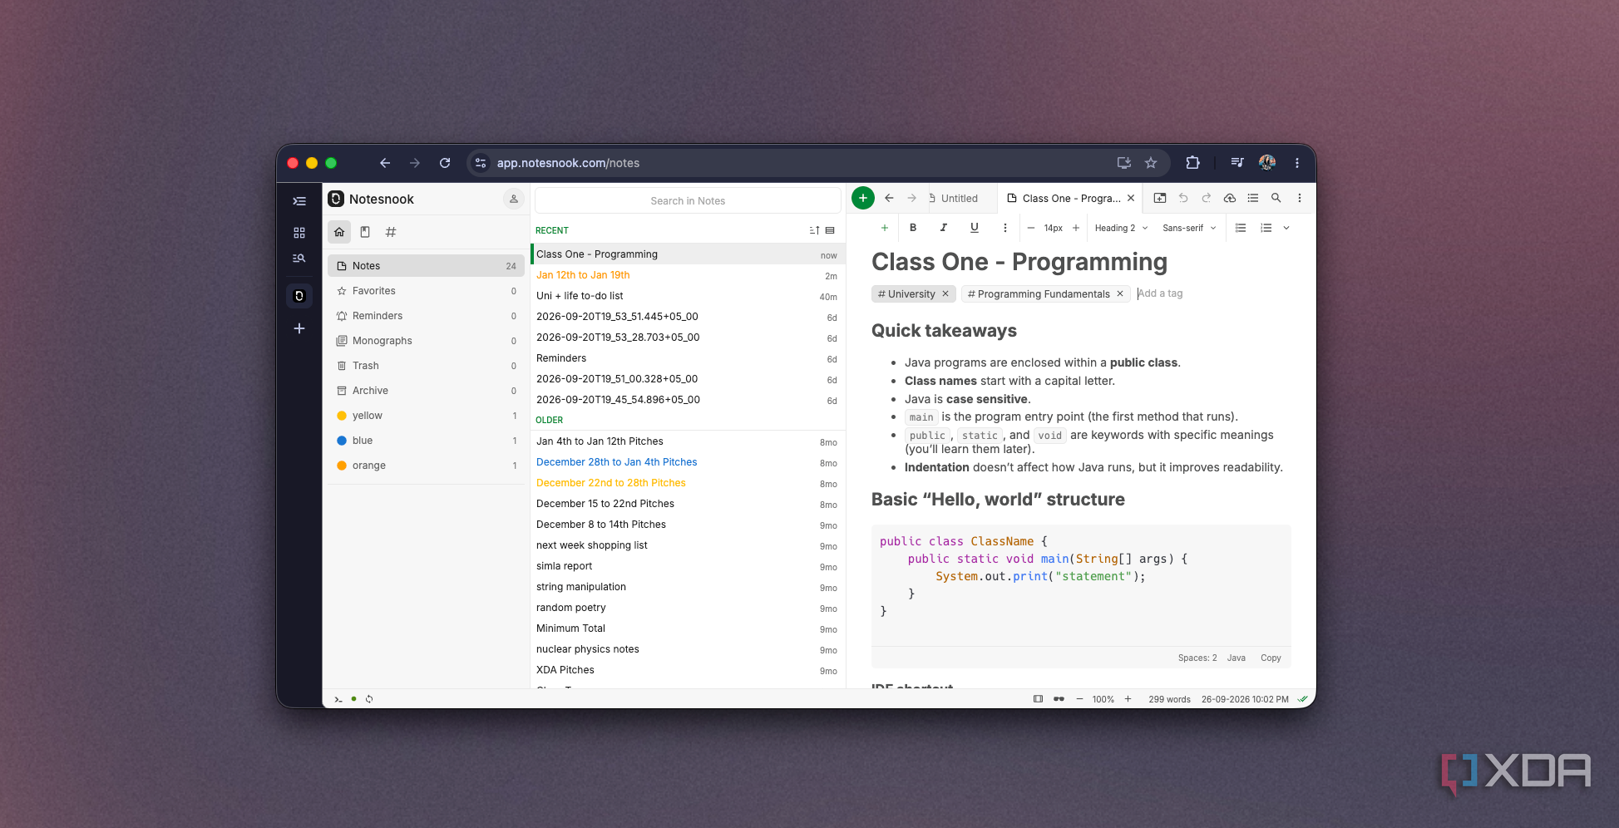Filter notes by orange color

point(426,466)
